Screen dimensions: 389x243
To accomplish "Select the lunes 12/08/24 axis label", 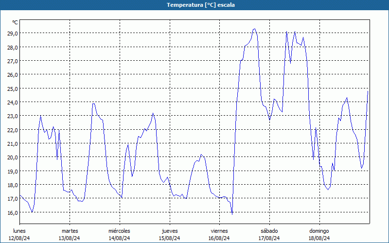I will (19, 235).
